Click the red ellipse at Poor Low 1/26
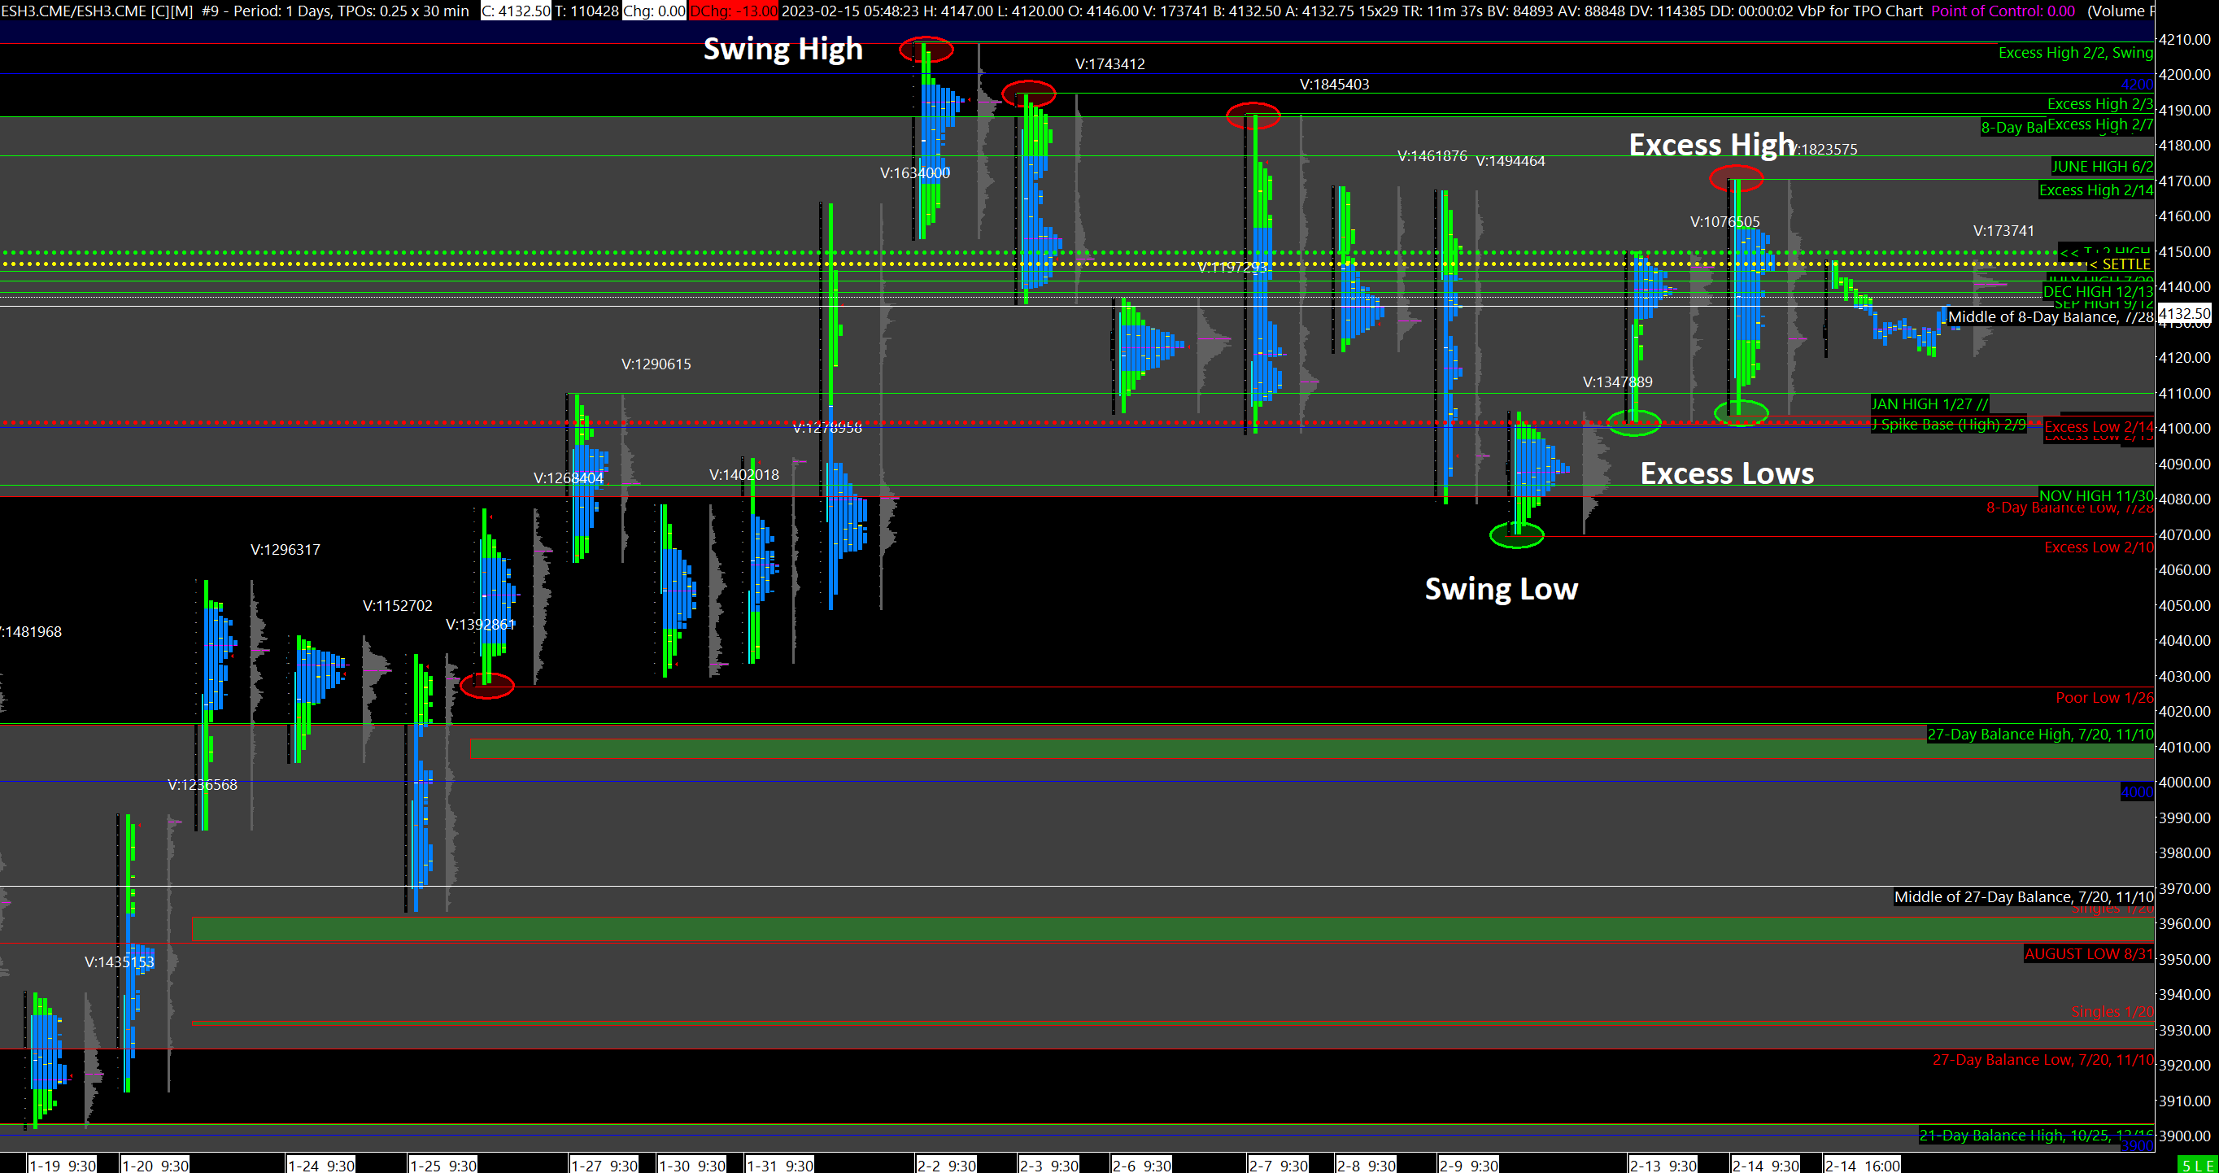 pos(486,686)
